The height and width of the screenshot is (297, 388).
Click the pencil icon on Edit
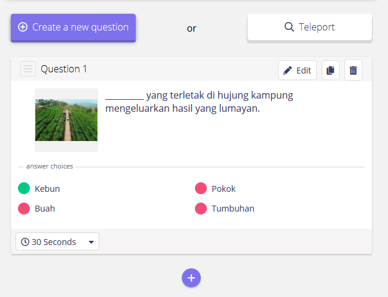point(288,71)
